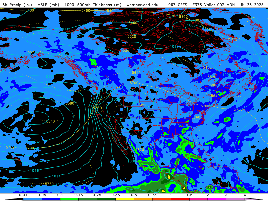Click the weather.cod.edu source text

[142, 5]
